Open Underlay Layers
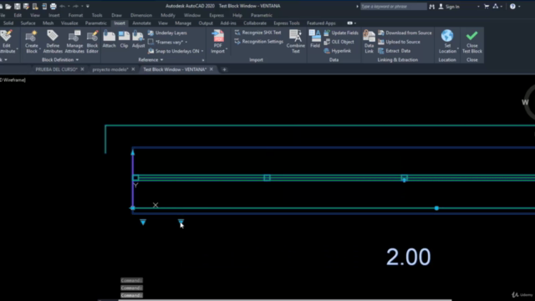Image resolution: width=535 pixels, height=301 pixels. (x=167, y=33)
